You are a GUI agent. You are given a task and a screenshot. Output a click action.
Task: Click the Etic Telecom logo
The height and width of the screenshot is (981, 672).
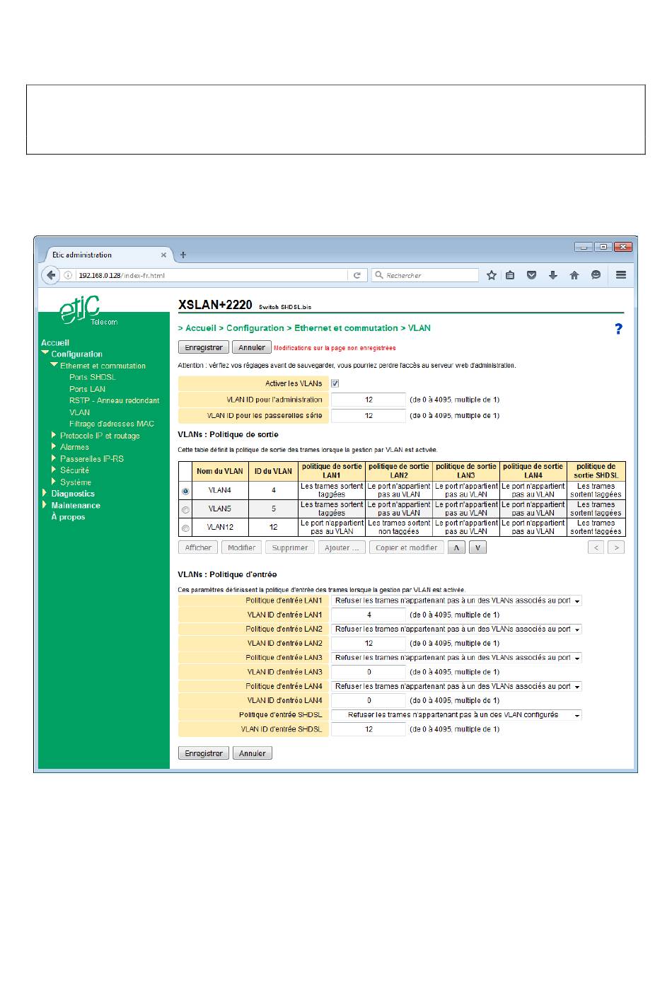tap(87, 311)
